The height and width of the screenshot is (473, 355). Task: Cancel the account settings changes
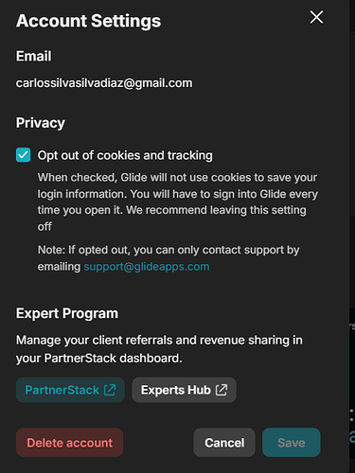(x=224, y=443)
